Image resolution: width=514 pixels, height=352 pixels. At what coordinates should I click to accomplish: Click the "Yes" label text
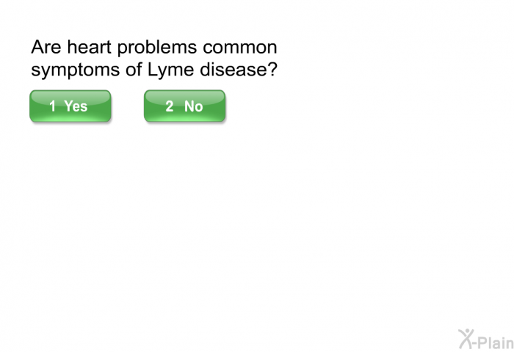point(76,106)
